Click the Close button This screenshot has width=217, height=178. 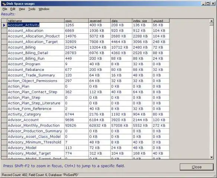tap(197, 167)
